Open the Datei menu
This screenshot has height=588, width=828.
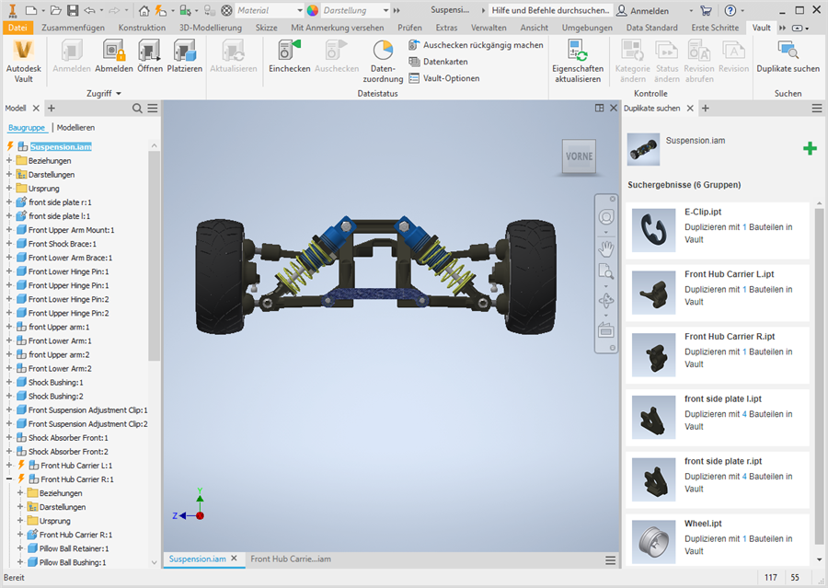(x=17, y=28)
